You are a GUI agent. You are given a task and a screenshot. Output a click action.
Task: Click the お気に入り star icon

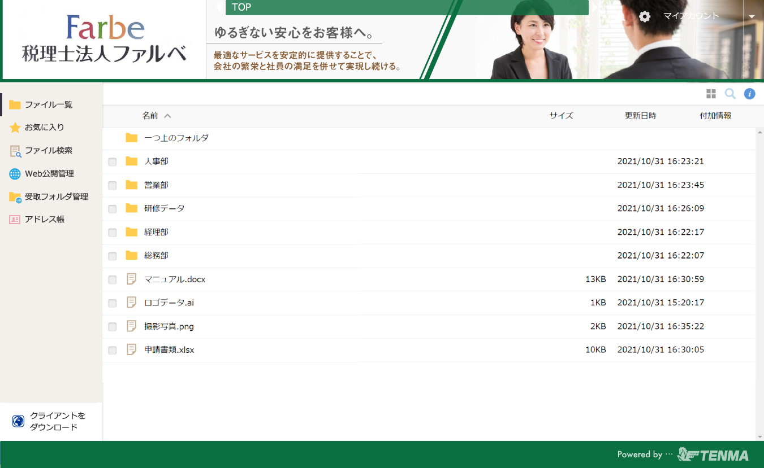[x=15, y=128]
